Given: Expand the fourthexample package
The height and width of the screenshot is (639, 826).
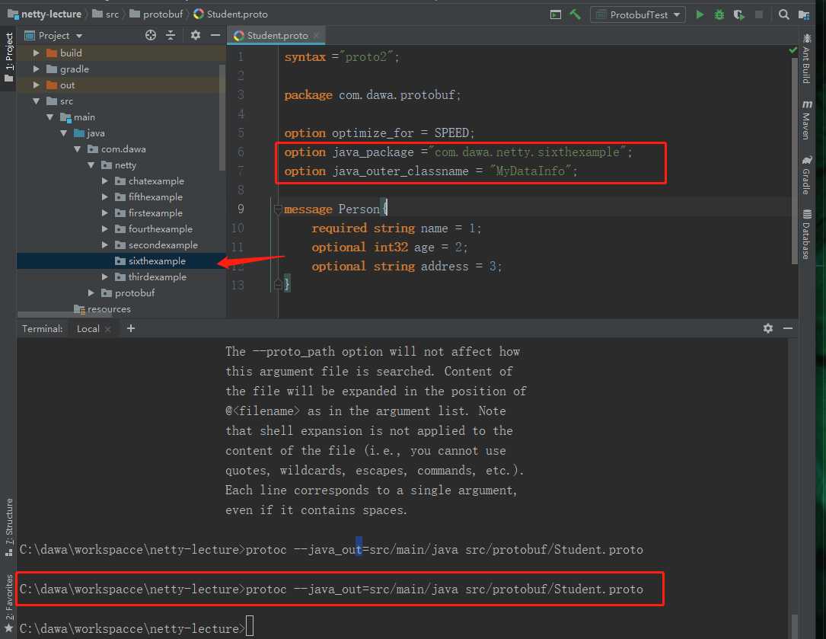Looking at the screenshot, I should (x=104, y=228).
